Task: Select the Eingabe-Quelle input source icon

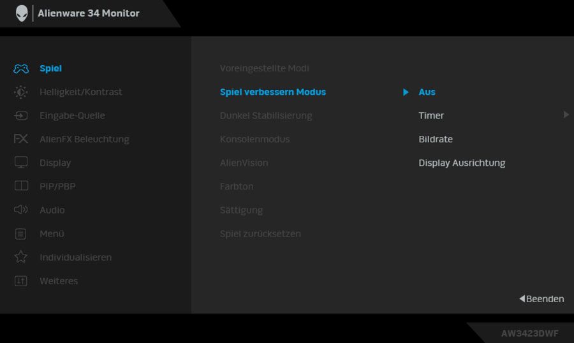Action: [x=21, y=115]
